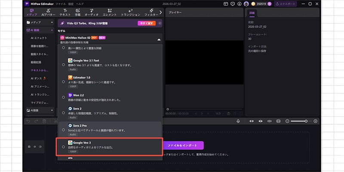The height and width of the screenshot is (172, 344).
Task: Go to the 字幕 tab
Action: [78, 12]
